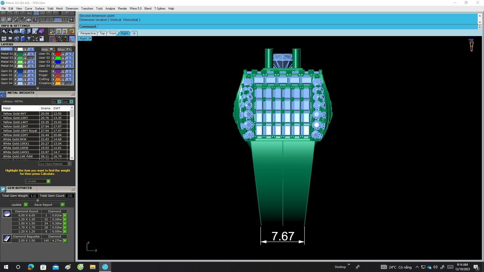Toggle the grid snap icon beside 1.0
Screen dimensions: 484x272
(x=72, y=20)
